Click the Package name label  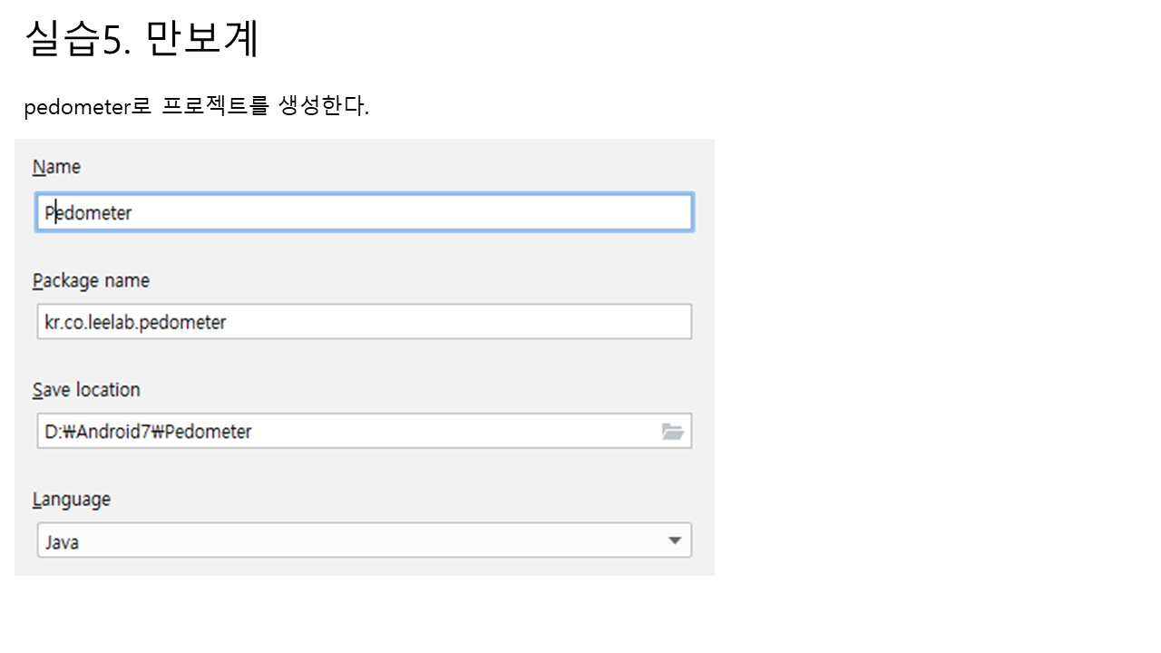[x=91, y=281]
